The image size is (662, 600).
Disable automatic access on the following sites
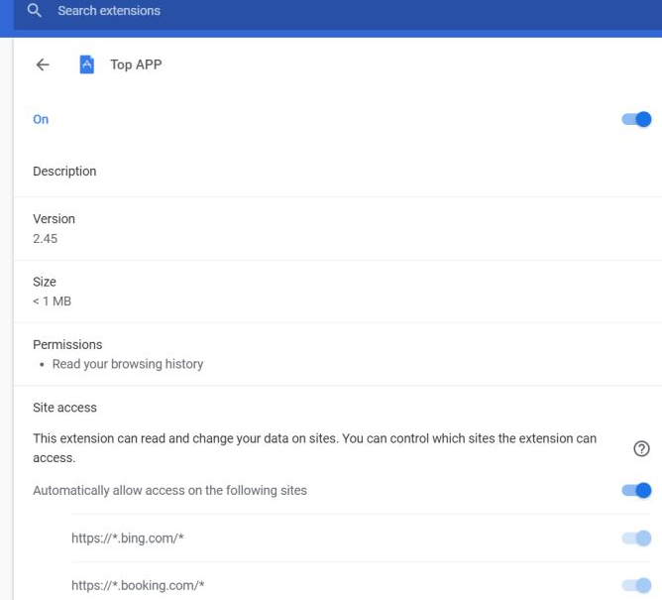click(636, 490)
